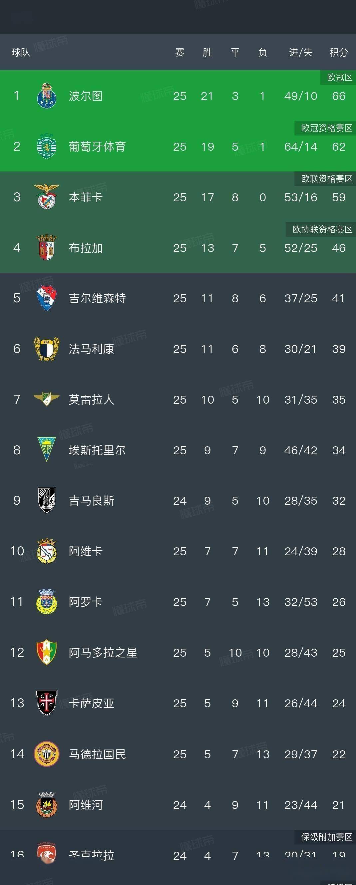This screenshot has width=356, height=885.
Task: Open team name 波尔图
Action: [x=86, y=96]
